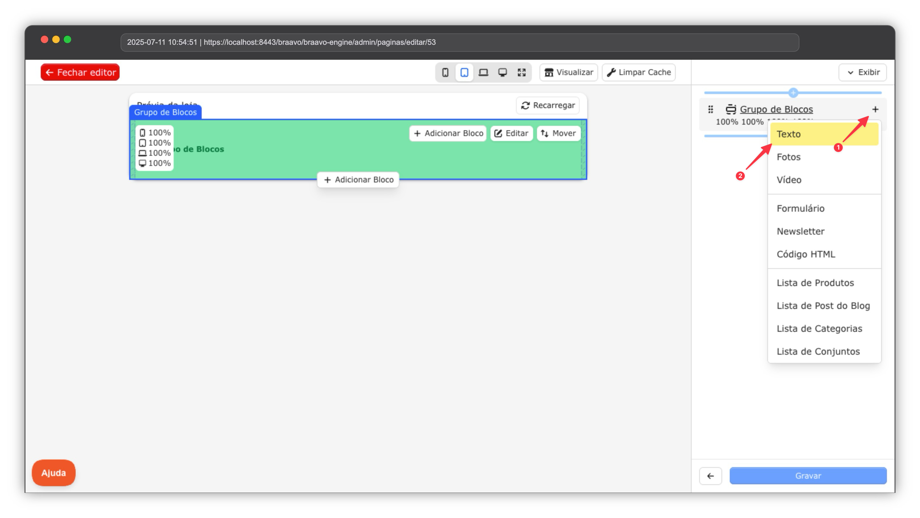Open the Mover block option
The width and height of the screenshot is (920, 518).
pos(558,133)
